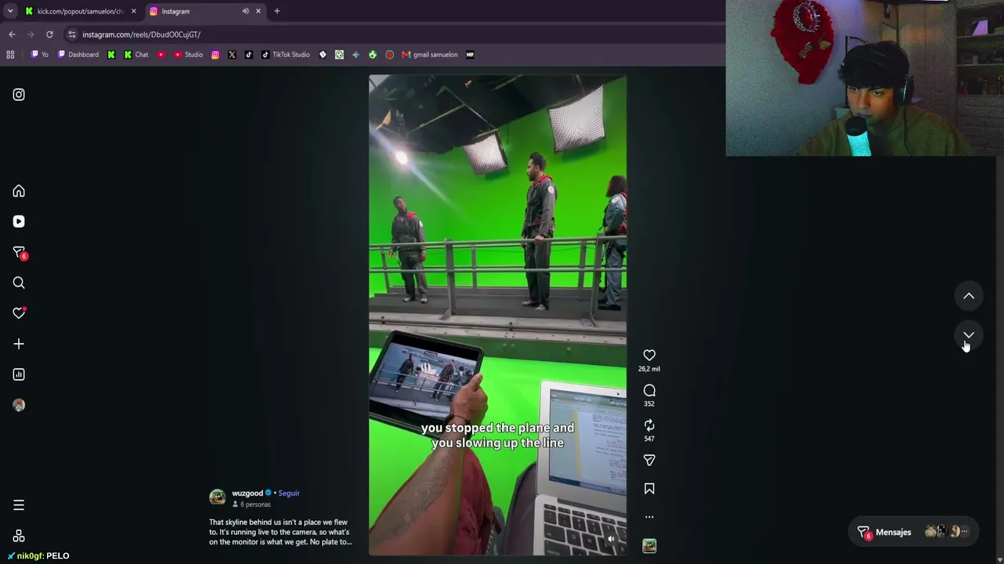Play or pause the reel video
Screen dimensions: 1004x564
(497, 315)
